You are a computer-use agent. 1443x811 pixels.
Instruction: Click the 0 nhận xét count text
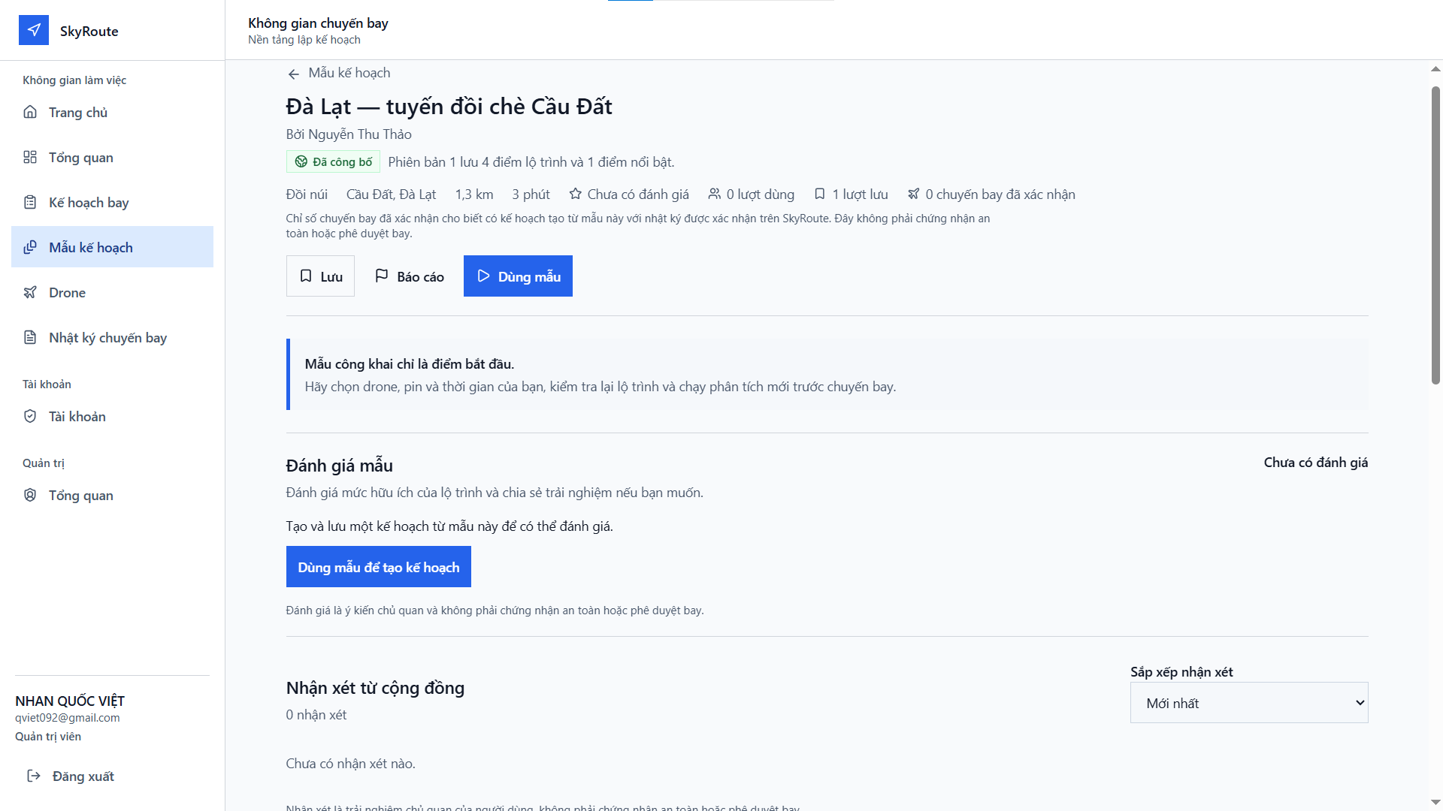316,714
